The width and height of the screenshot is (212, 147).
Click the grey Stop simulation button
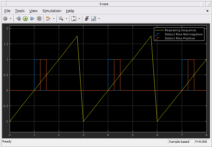[39, 19]
